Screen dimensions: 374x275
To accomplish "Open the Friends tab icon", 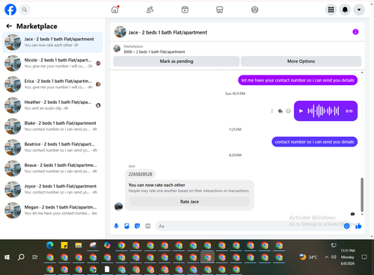I will [150, 10].
